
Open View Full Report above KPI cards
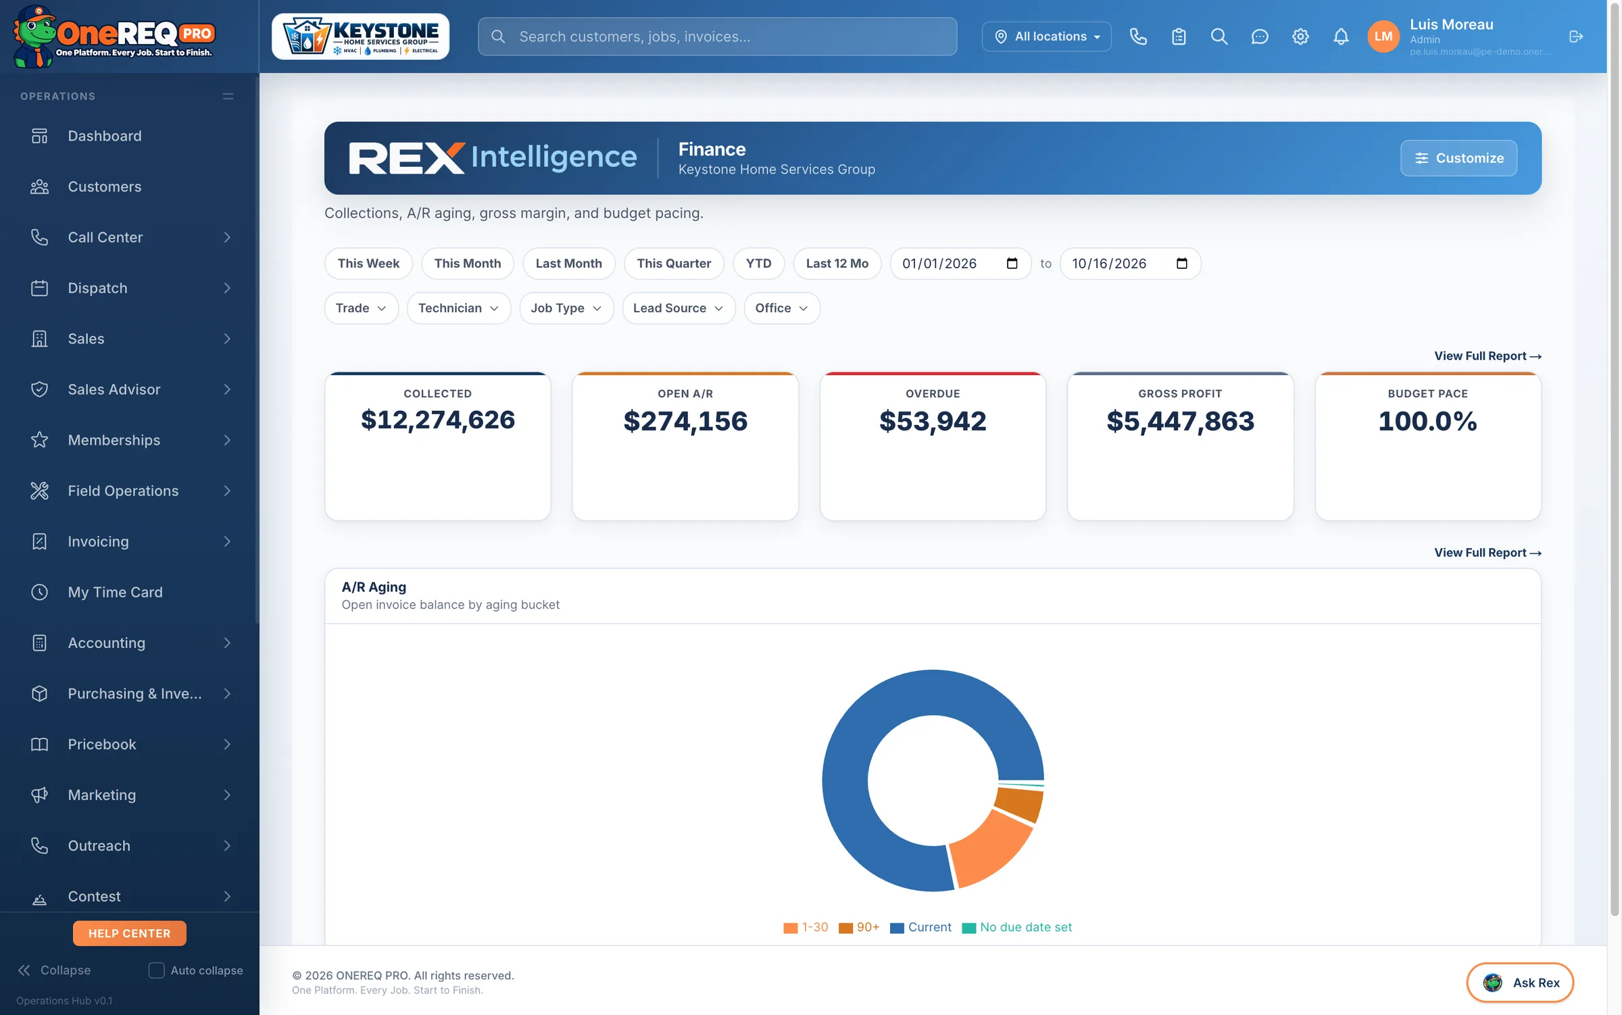click(1488, 356)
